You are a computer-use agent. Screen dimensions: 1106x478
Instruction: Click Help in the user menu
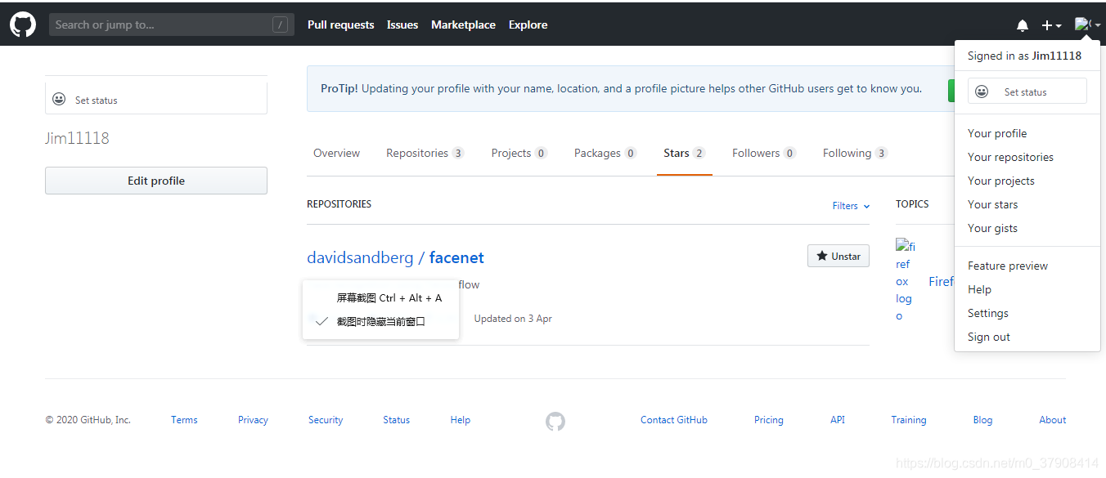coord(979,289)
